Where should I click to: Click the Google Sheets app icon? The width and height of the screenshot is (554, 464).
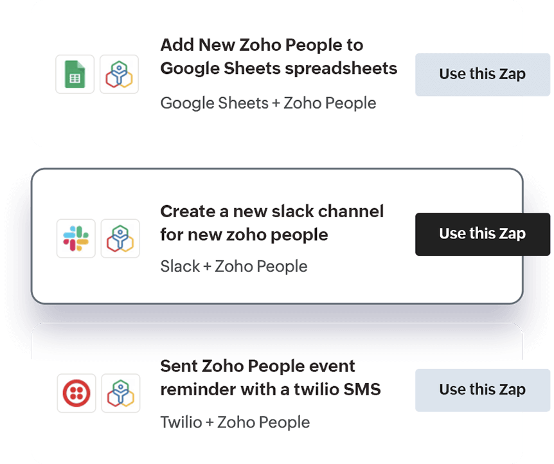click(x=75, y=74)
